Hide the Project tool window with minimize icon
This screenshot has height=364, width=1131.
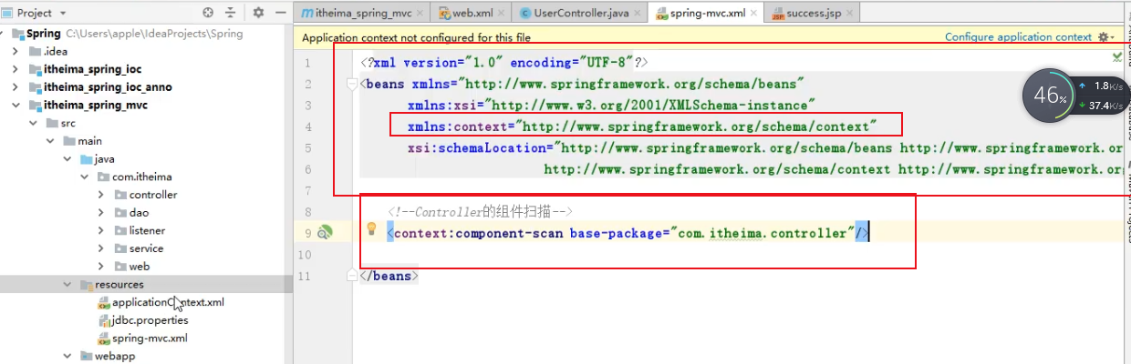(x=280, y=13)
